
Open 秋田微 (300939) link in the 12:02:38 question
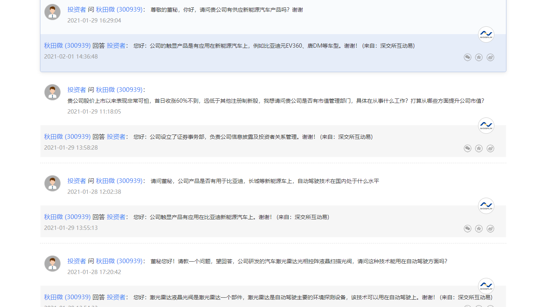[x=119, y=181]
